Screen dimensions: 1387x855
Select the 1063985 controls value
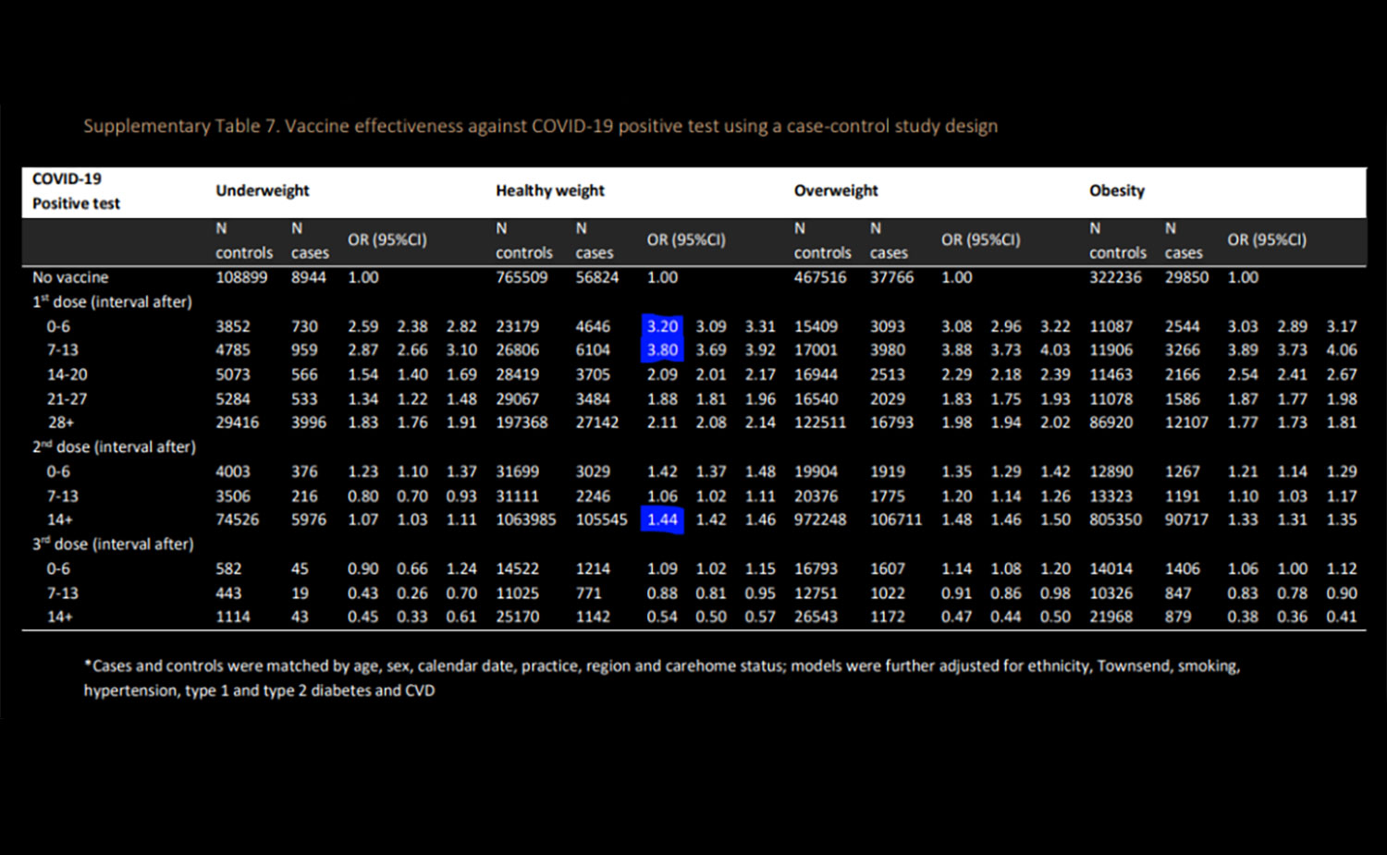pos(525,519)
